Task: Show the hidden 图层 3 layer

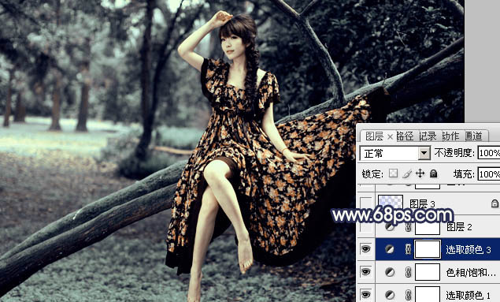Action: click(x=366, y=203)
